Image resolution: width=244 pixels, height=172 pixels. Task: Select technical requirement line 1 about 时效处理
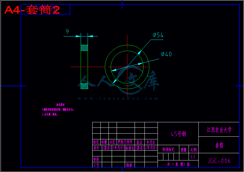(x=58, y=110)
